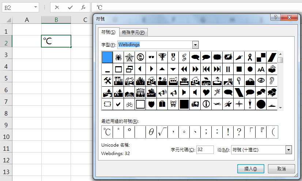Select the spider symbol in the grid
Viewport: 302px width, 181px height.
click(118, 57)
